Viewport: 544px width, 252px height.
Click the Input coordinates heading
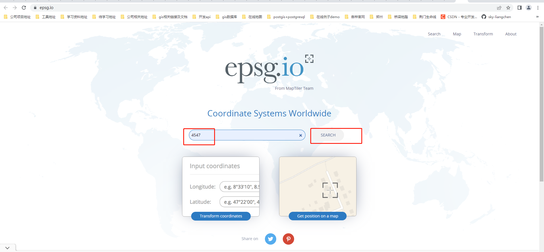tap(215, 166)
